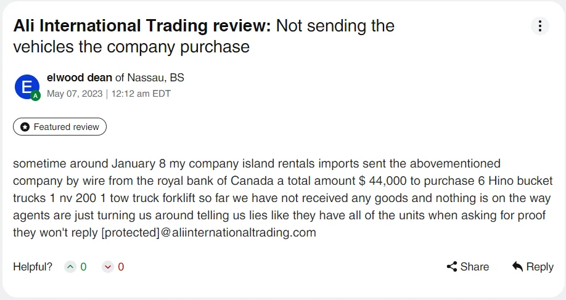Click the Helpful? label
The height and width of the screenshot is (300, 566).
click(33, 267)
